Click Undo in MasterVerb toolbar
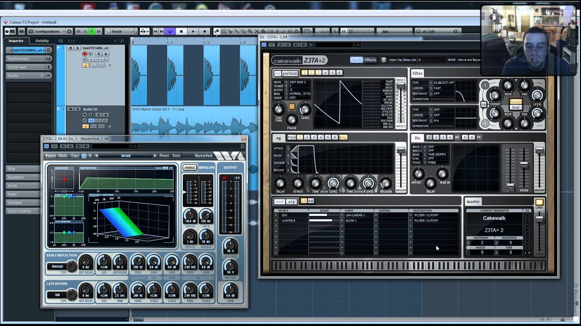Image resolution: width=581 pixels, height=326 pixels. click(63, 156)
